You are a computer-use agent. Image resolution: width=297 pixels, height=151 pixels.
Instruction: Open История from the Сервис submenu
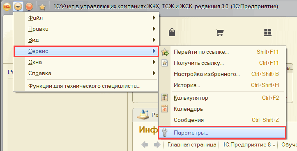coord(222,85)
